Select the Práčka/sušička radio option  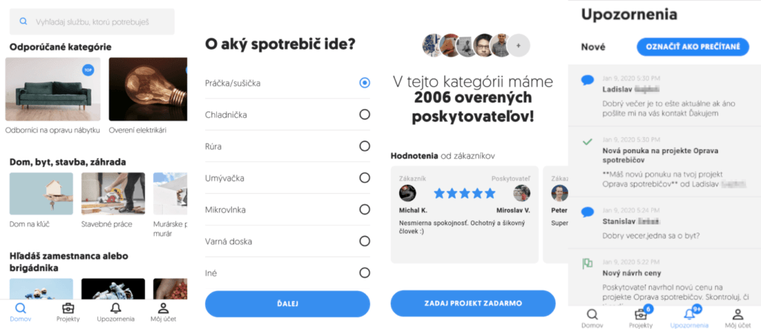(364, 83)
